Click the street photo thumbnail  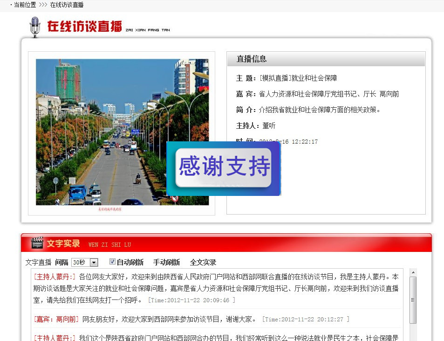pyautogui.click(x=123, y=132)
